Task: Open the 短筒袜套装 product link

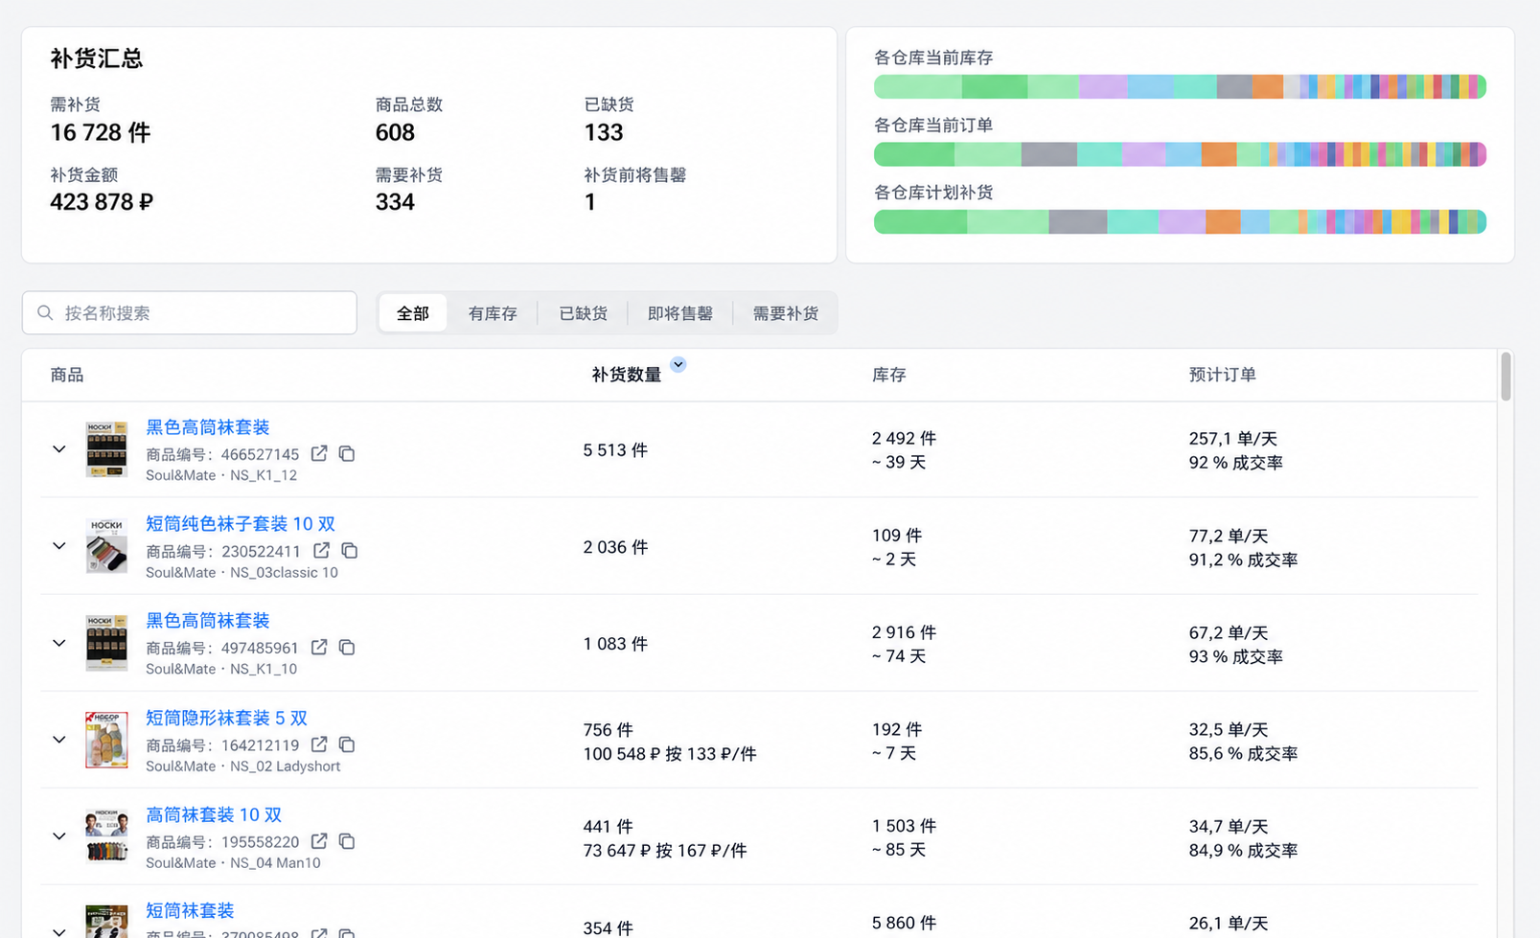Action: [x=190, y=910]
